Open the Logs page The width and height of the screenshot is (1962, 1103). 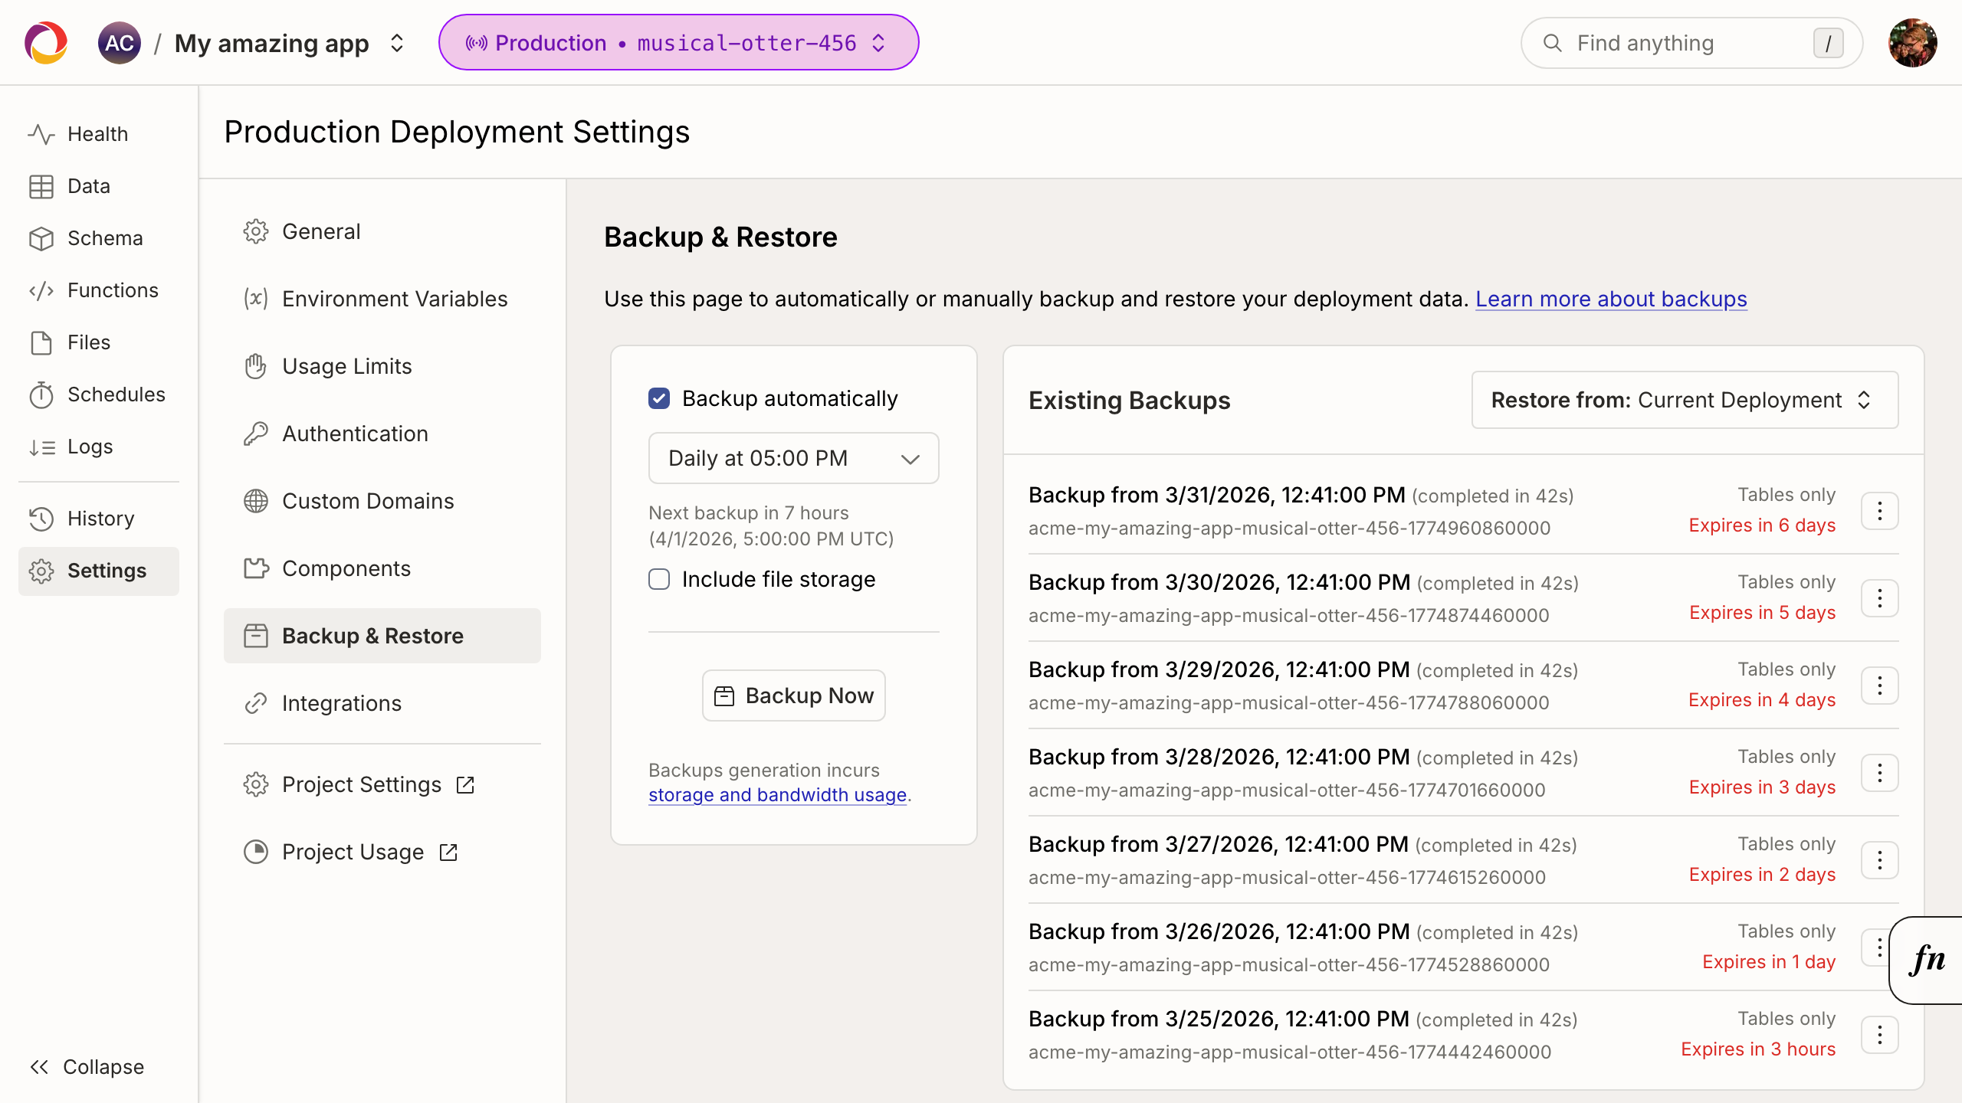98,447
